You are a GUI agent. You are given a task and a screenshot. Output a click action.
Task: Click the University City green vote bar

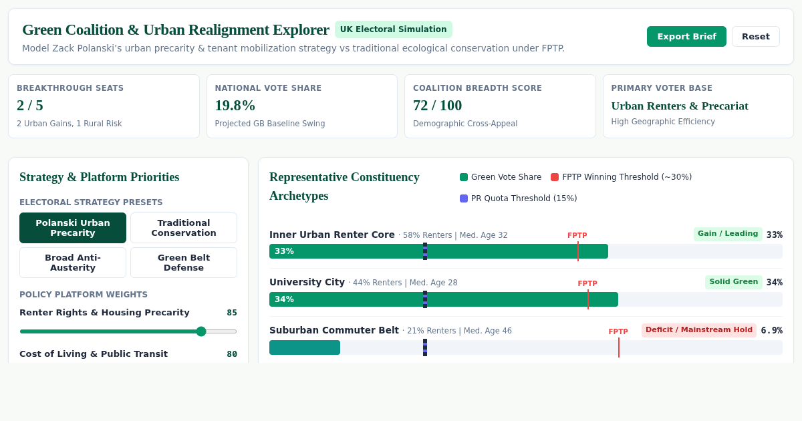tap(444, 299)
